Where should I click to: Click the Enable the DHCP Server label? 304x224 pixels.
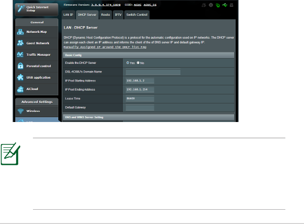point(80,63)
